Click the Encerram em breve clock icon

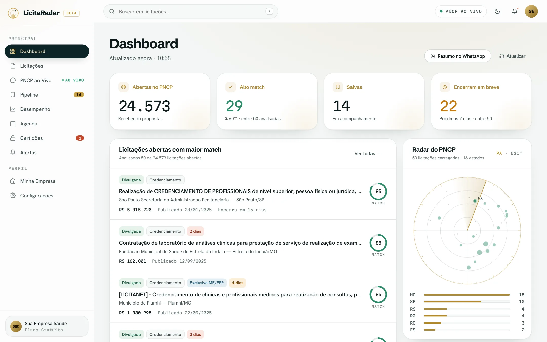click(445, 87)
